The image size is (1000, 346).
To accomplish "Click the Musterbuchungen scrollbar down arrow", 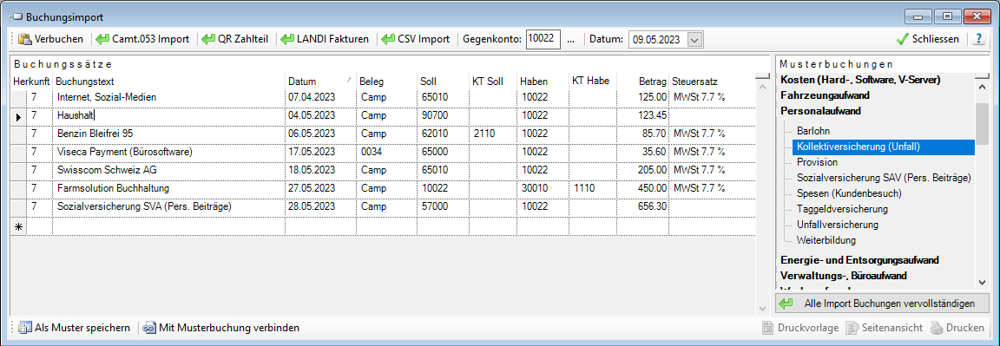I will (x=982, y=282).
